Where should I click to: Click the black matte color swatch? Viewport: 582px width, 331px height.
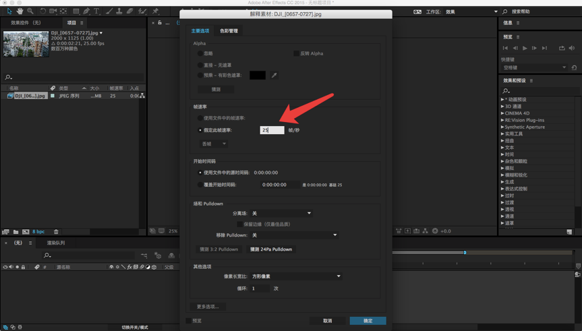click(x=258, y=76)
